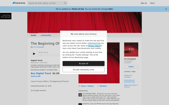Choose Send as Gift
This screenshot has height=105, width=169.
coord(35,76)
